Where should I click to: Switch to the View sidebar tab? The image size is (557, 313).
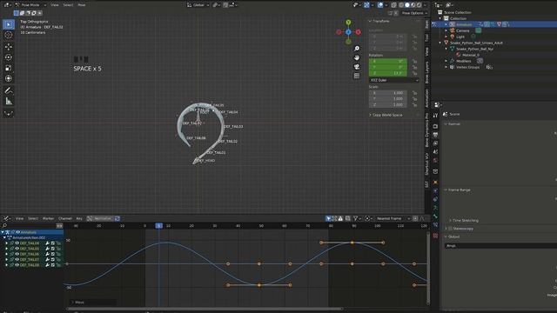(427, 51)
